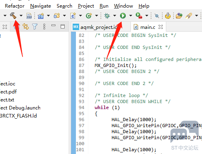
Task: Click HAL_Delay(1000); on line 96
Action: click(x=134, y=120)
